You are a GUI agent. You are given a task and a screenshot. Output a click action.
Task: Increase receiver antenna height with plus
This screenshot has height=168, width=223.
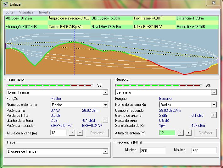[188, 133]
